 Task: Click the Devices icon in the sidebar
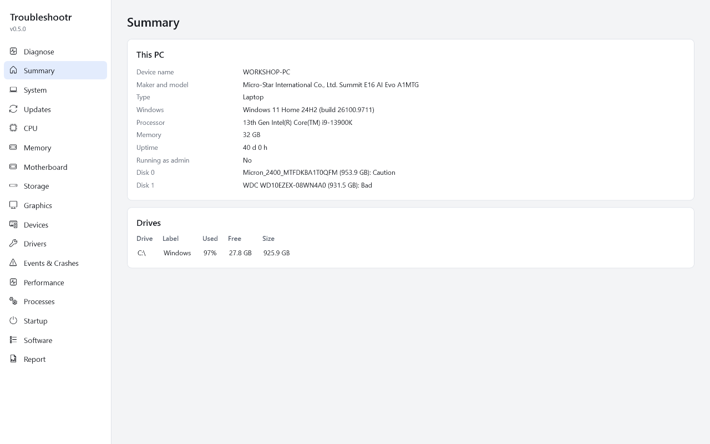(13, 225)
